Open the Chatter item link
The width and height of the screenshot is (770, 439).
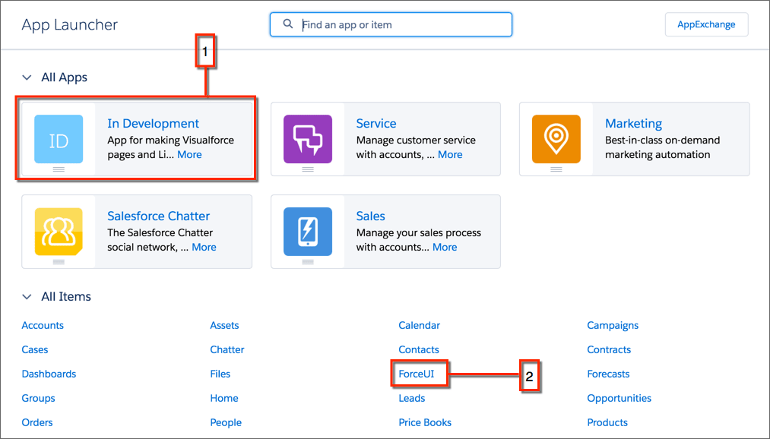[x=227, y=349]
